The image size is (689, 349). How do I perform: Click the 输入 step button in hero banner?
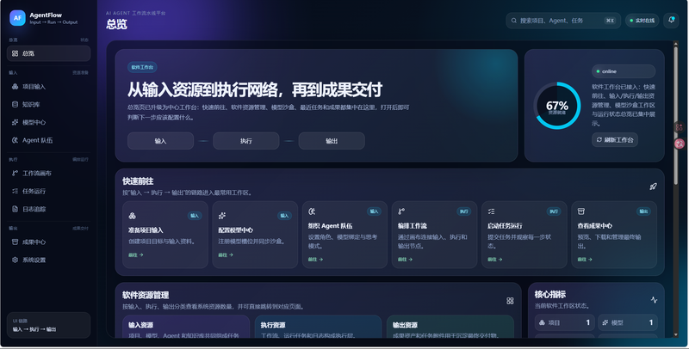click(160, 141)
